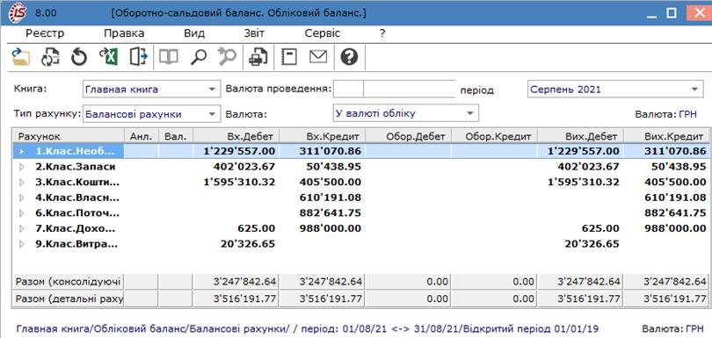712x338 pixels.
Task: Open the notebook toolbar icon
Action: tap(289, 57)
